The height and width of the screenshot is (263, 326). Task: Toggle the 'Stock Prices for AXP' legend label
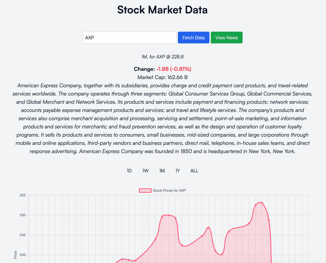coord(169,191)
